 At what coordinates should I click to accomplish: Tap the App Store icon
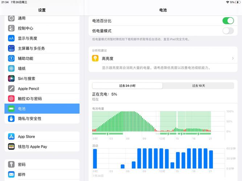[x=11, y=136]
